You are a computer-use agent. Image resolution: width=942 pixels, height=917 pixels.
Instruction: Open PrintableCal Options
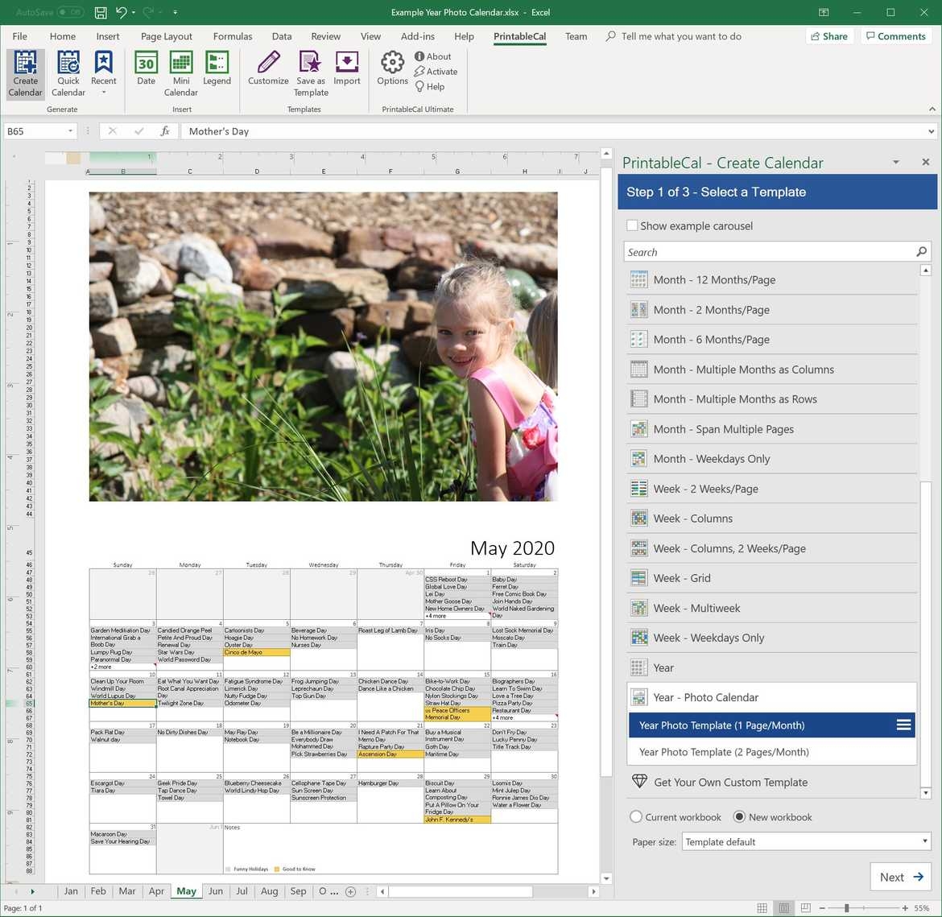coord(392,68)
